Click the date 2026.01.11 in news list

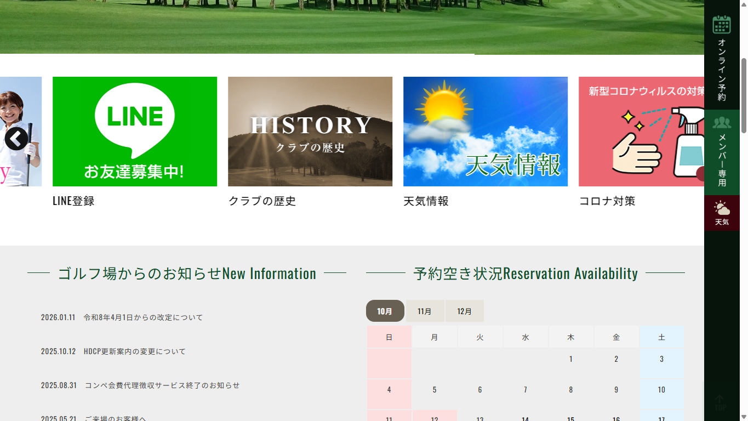[x=58, y=317]
